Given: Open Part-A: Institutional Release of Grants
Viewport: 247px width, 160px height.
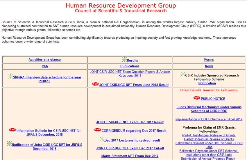Looking at the screenshot, I should [x=209, y=135].
